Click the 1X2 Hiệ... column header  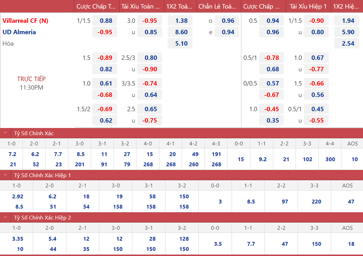pyautogui.click(x=346, y=6)
